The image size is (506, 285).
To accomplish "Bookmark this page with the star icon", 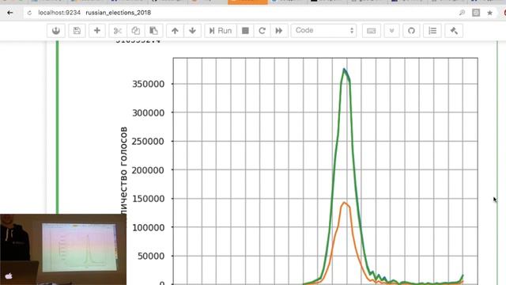I will click(x=489, y=13).
